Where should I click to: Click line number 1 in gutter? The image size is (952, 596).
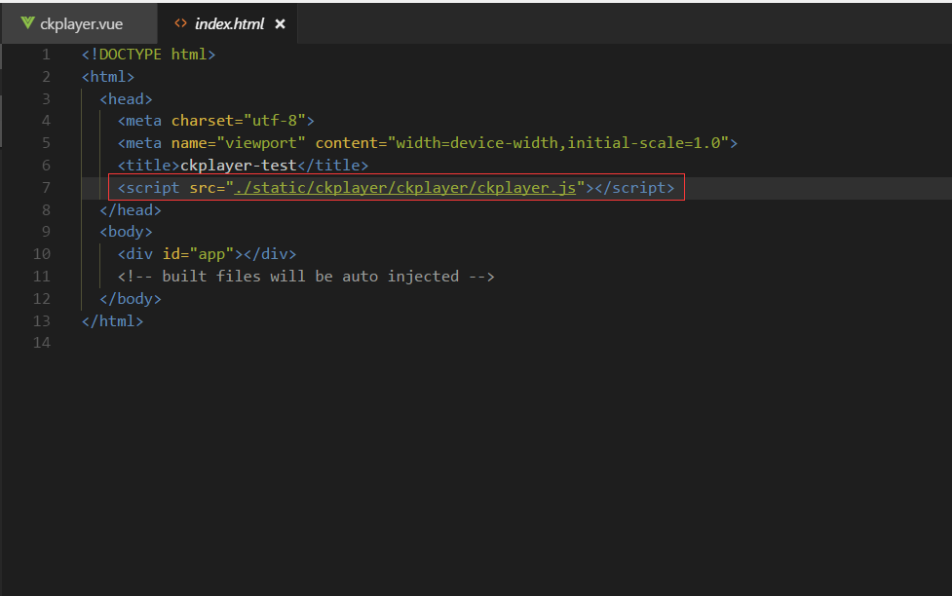click(46, 55)
